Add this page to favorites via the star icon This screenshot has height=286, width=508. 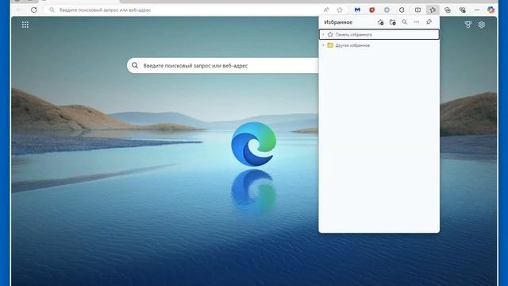340,10
